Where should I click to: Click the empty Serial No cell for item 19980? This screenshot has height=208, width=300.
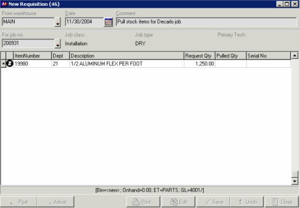[x=268, y=64]
